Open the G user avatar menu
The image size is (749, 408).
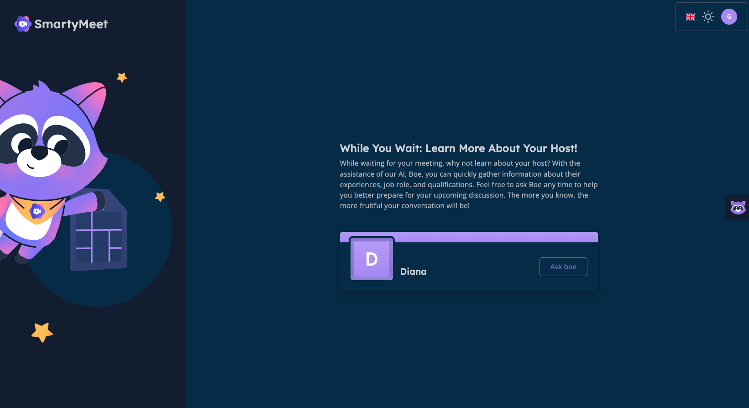point(729,17)
